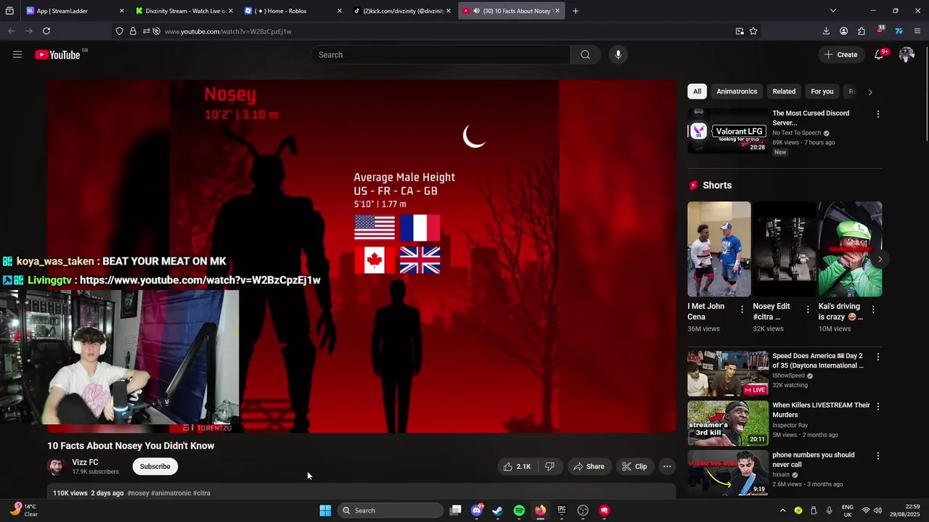The width and height of the screenshot is (929, 522).
Task: Open YouTube notifications bell
Action: pos(879,54)
